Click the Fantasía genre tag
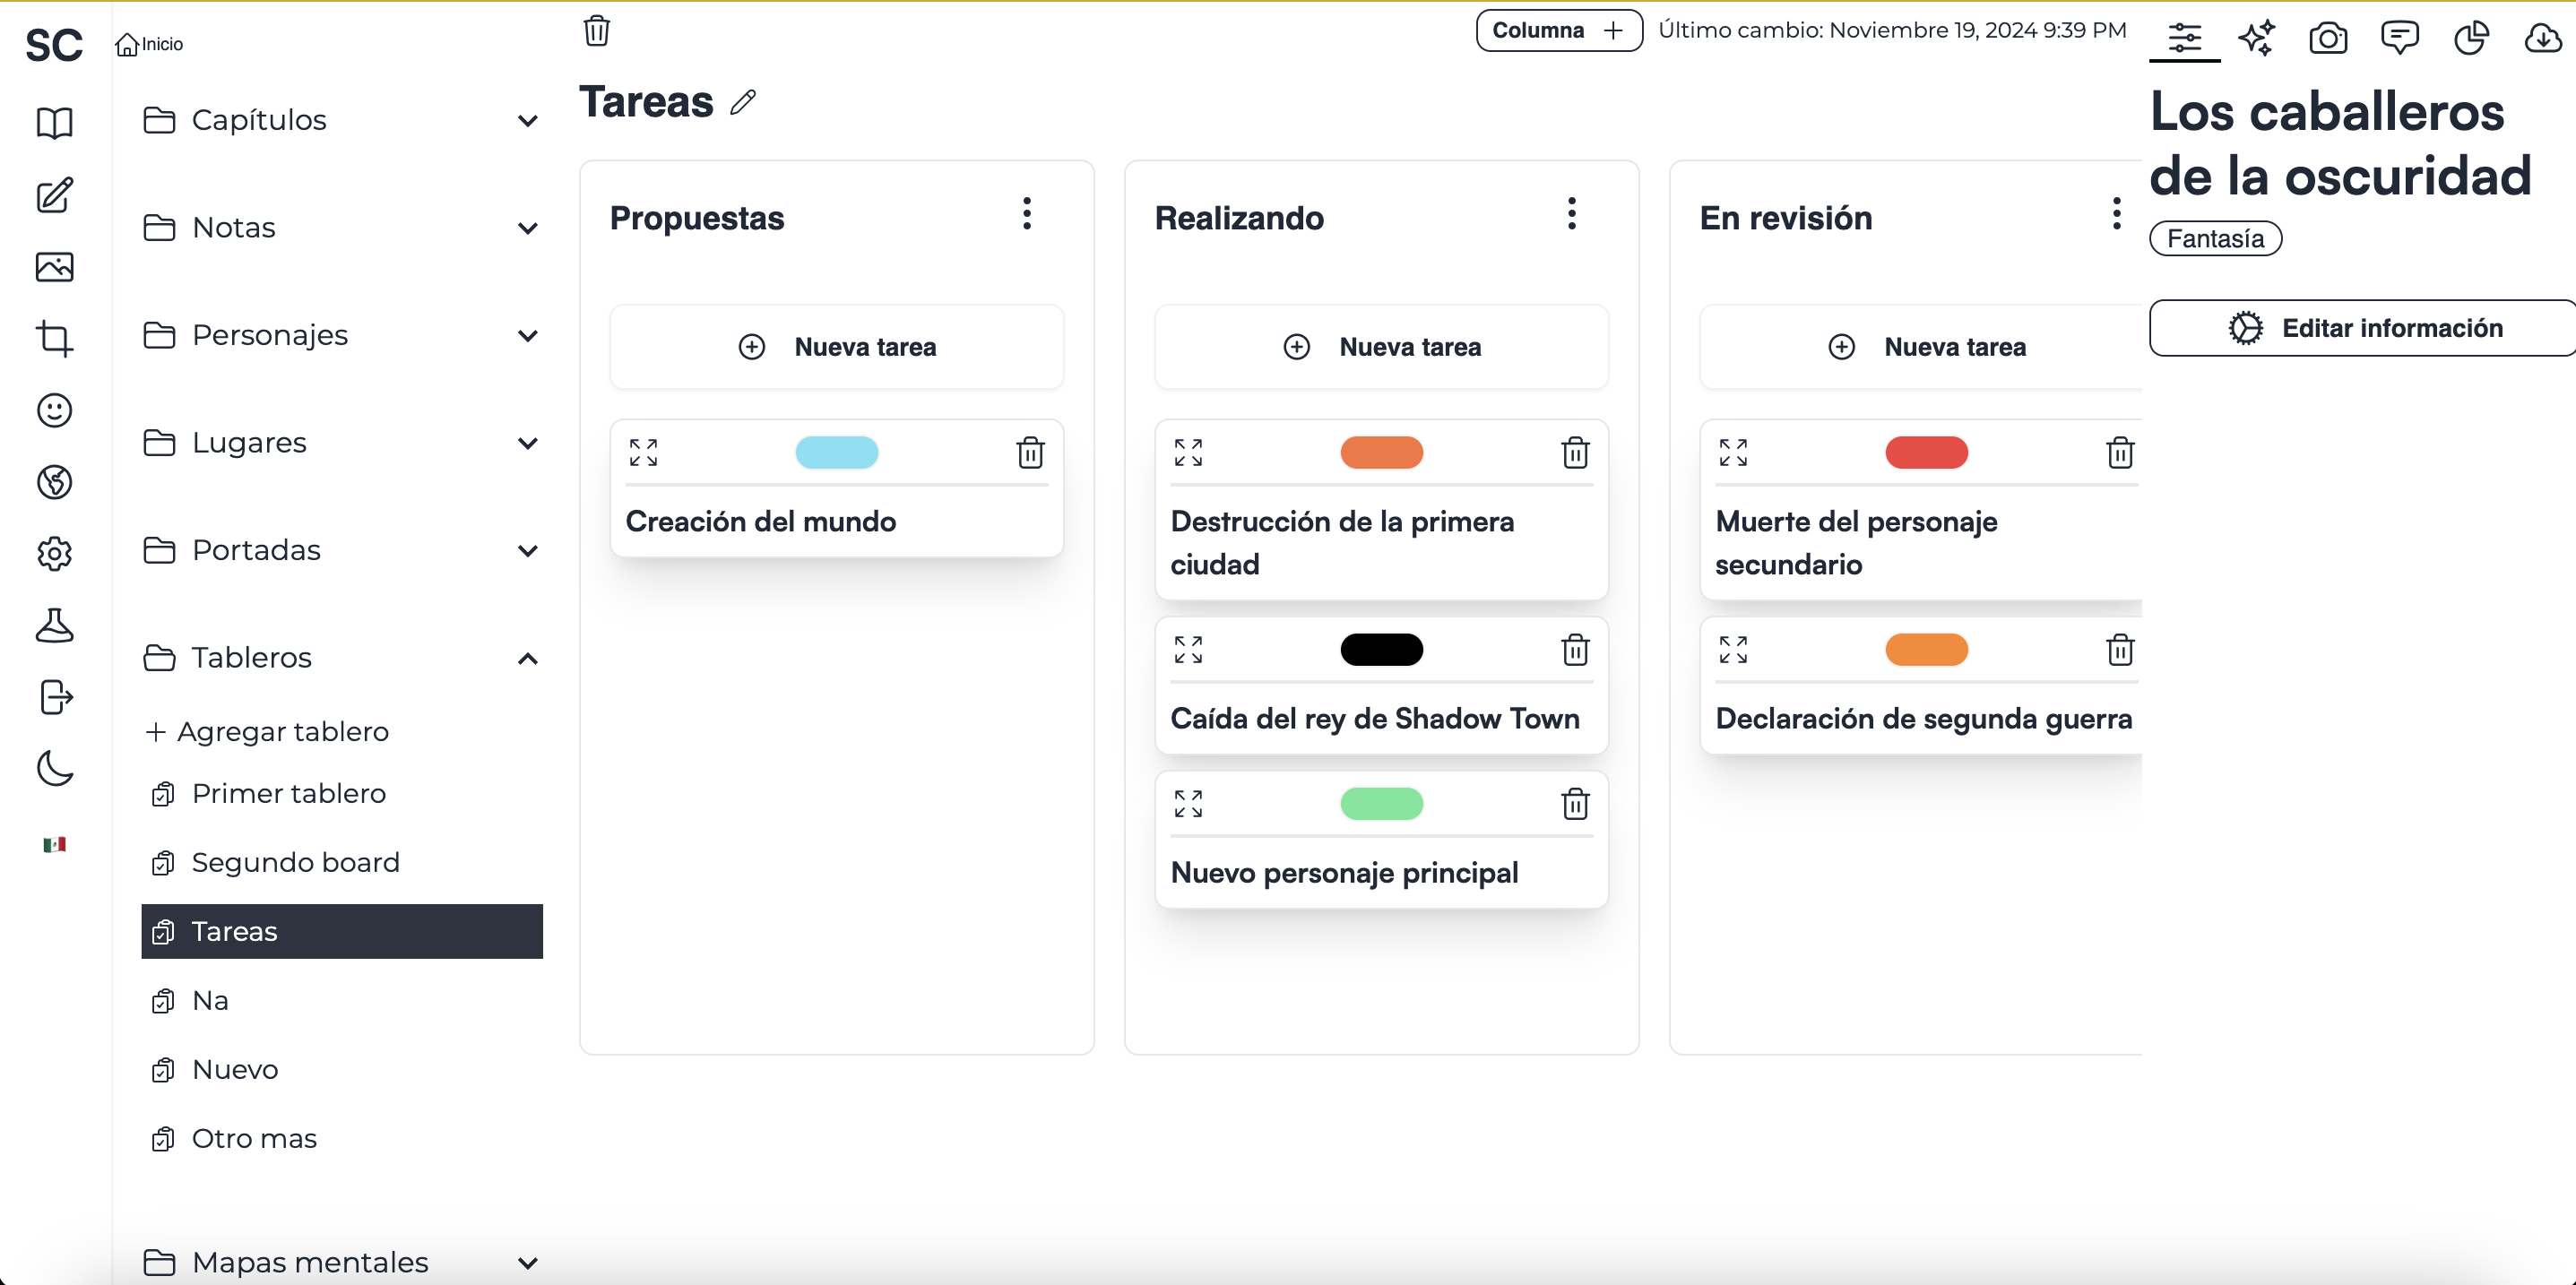 2215,239
